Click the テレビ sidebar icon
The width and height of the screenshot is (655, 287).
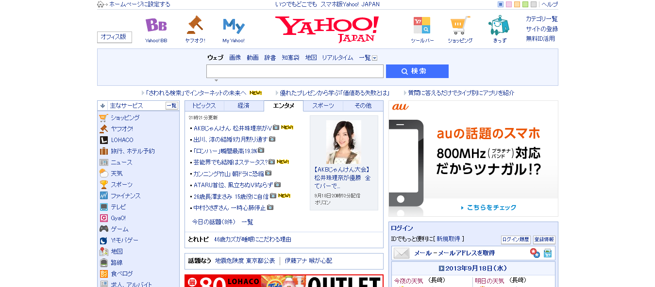click(103, 207)
